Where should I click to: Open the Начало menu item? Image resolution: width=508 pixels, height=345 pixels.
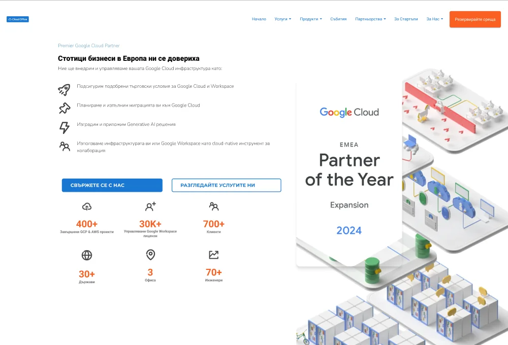pyautogui.click(x=259, y=19)
